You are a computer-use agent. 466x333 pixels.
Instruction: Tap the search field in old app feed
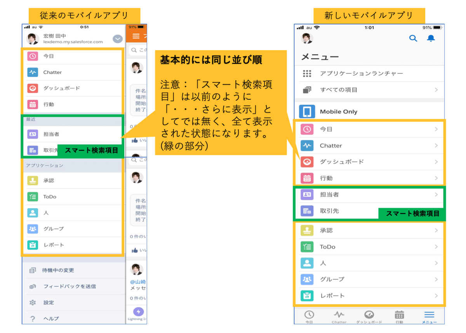[137, 50]
